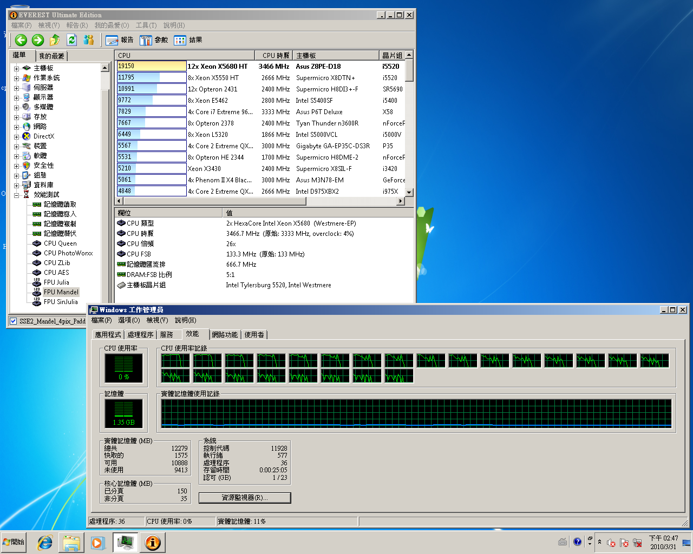Open Task Manager 選項(O) menu
The image size is (693, 554).
pos(129,320)
